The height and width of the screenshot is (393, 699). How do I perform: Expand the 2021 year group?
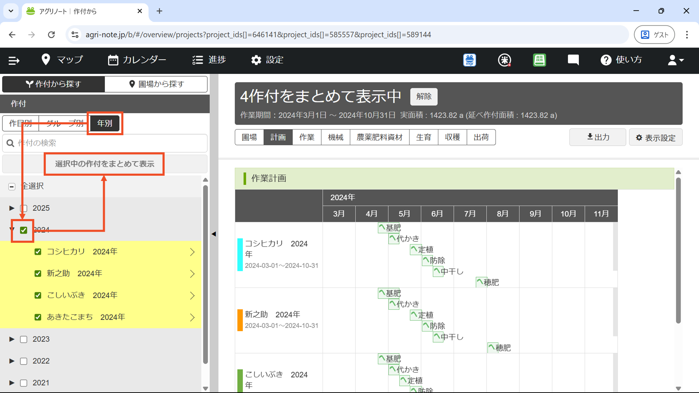[x=12, y=383]
